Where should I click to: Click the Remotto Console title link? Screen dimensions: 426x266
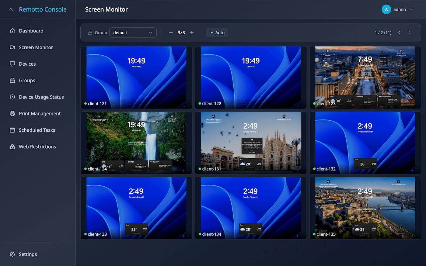coord(43,9)
